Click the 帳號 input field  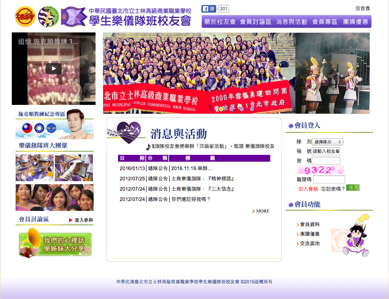(x=326, y=151)
